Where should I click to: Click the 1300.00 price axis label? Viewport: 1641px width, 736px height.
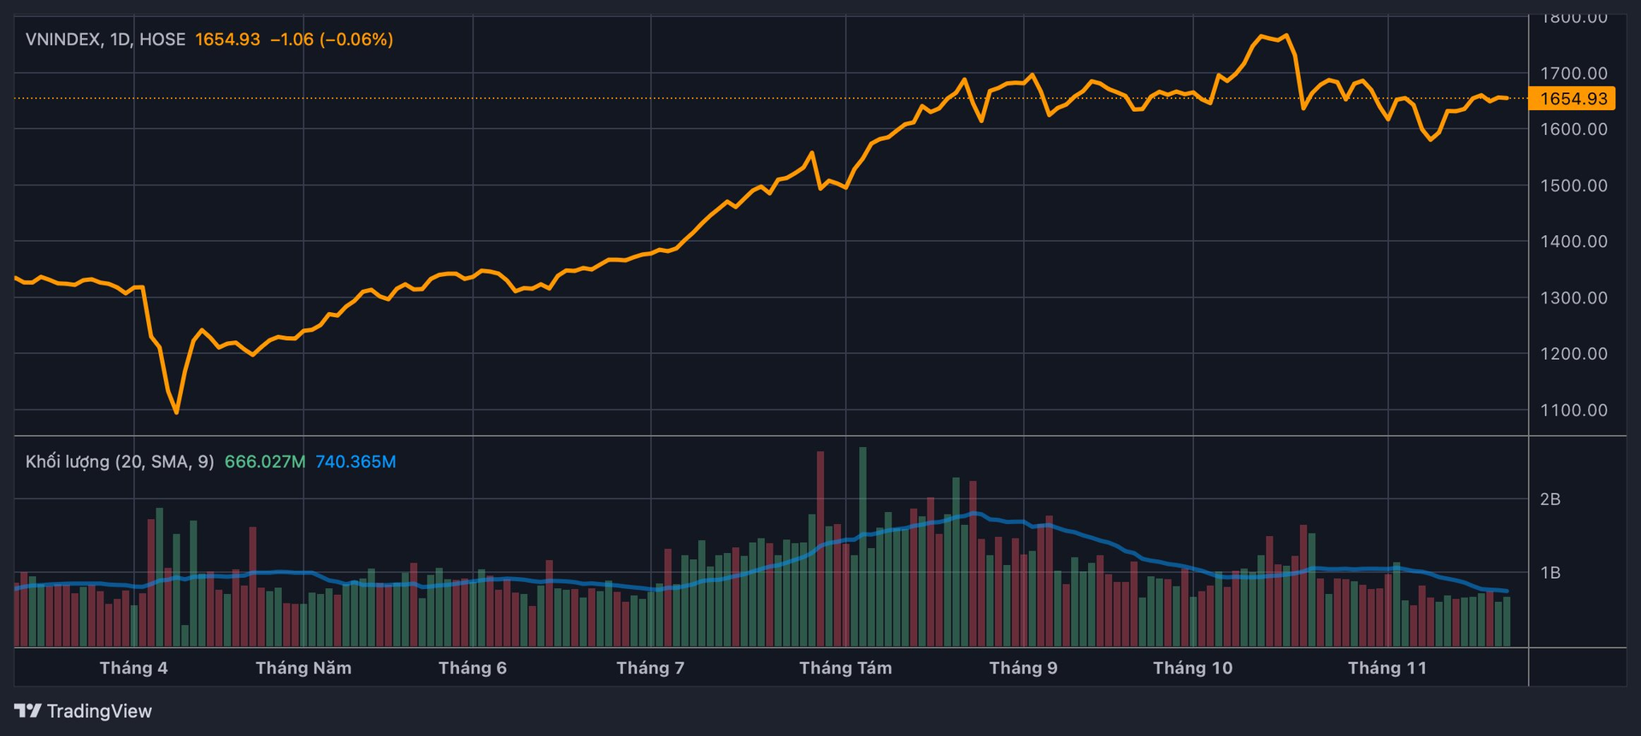[x=1573, y=298]
